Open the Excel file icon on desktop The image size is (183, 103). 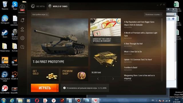coord(176,5)
